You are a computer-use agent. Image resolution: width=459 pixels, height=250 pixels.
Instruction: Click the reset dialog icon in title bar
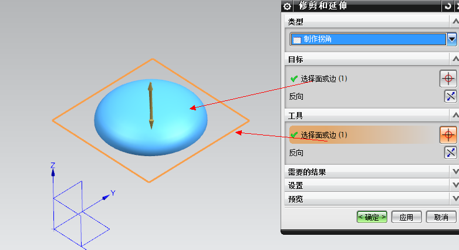coord(448,6)
